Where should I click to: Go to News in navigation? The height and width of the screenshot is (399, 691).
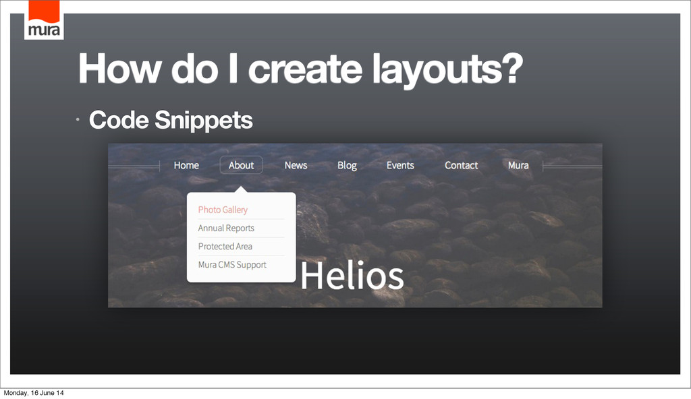click(296, 165)
